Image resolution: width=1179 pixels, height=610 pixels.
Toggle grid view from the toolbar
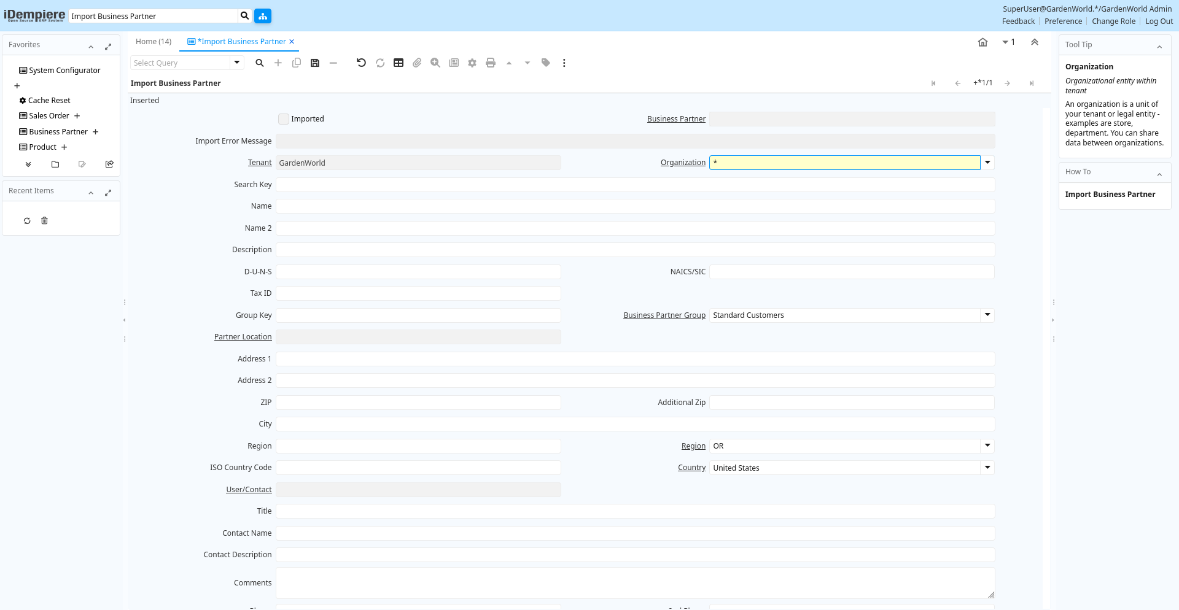(x=399, y=63)
